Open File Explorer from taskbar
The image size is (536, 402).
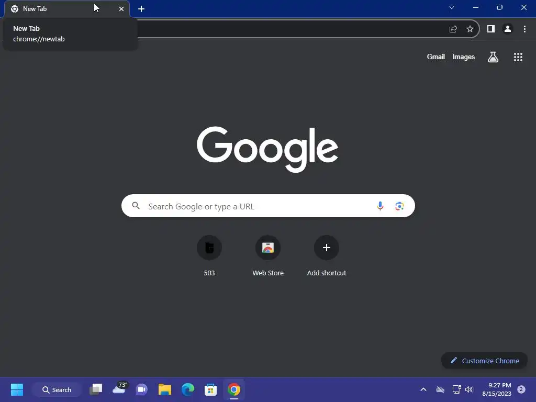165,389
